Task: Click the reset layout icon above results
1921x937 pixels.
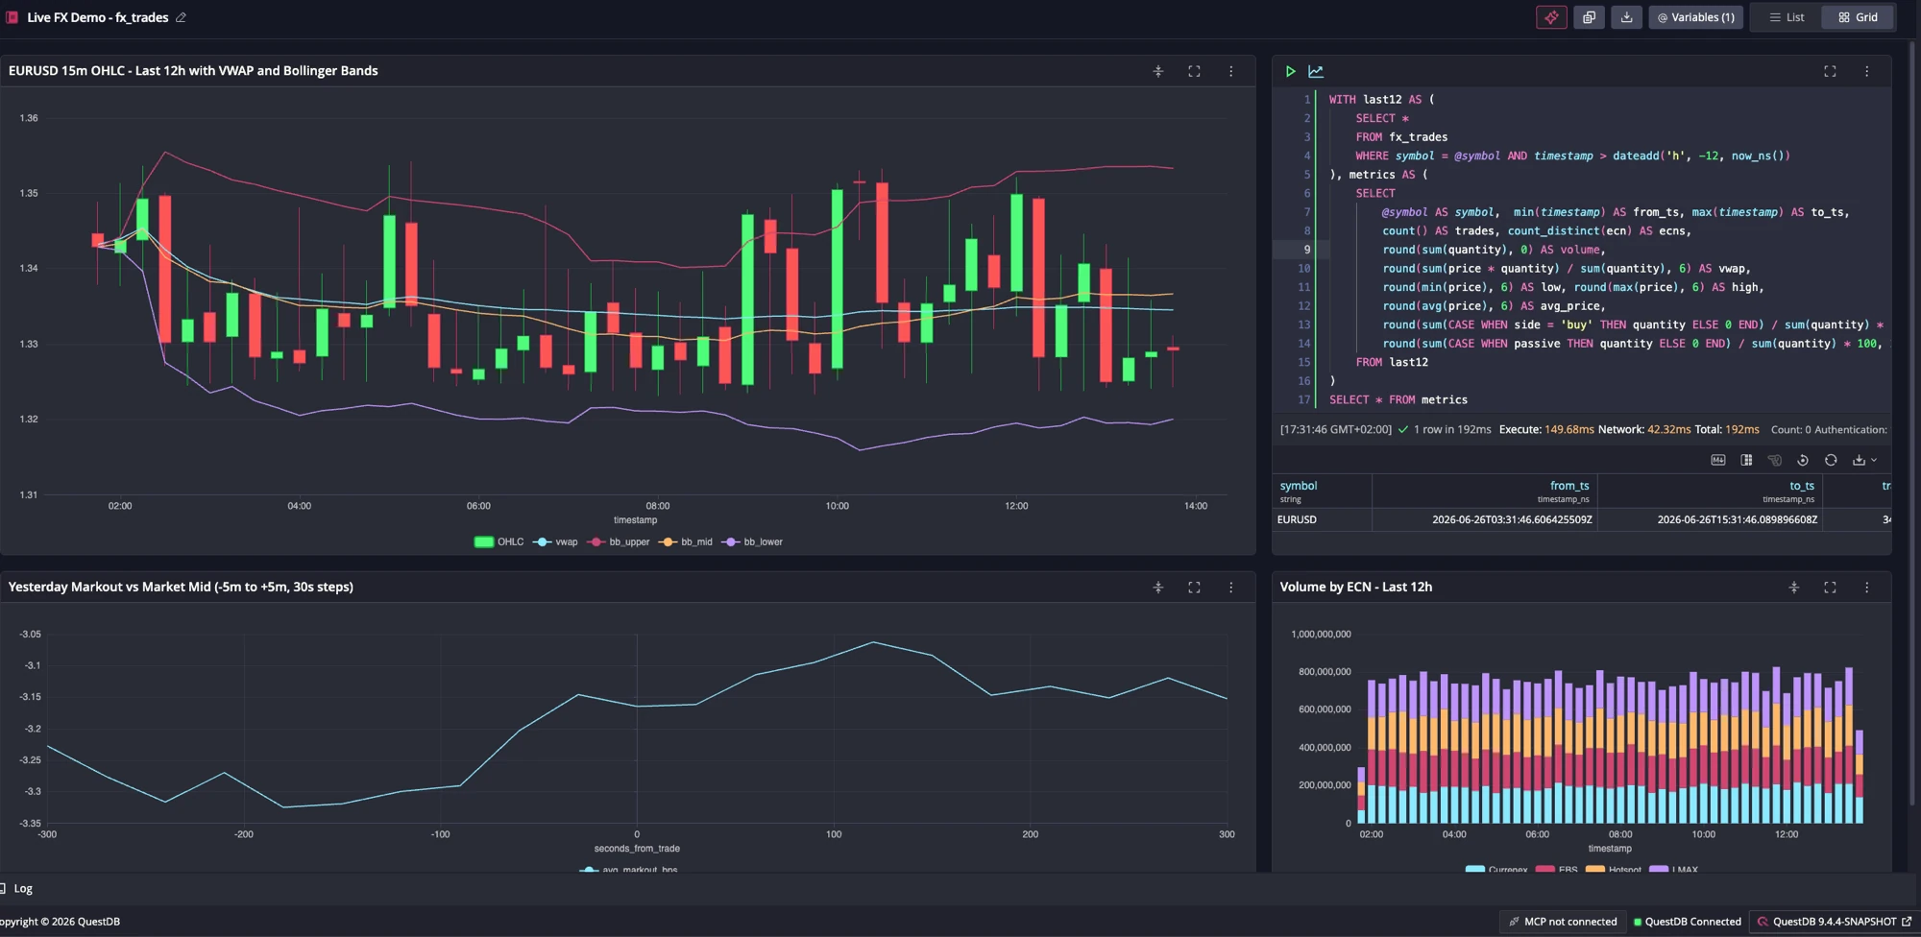Action: (1803, 460)
